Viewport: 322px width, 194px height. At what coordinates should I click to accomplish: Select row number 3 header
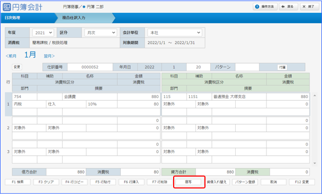tap(8, 152)
